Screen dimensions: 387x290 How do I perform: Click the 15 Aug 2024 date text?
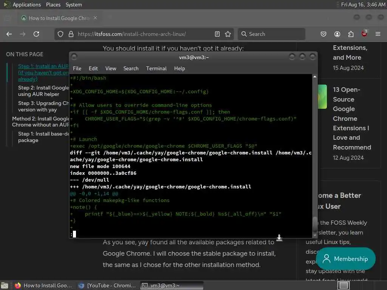click(348, 68)
